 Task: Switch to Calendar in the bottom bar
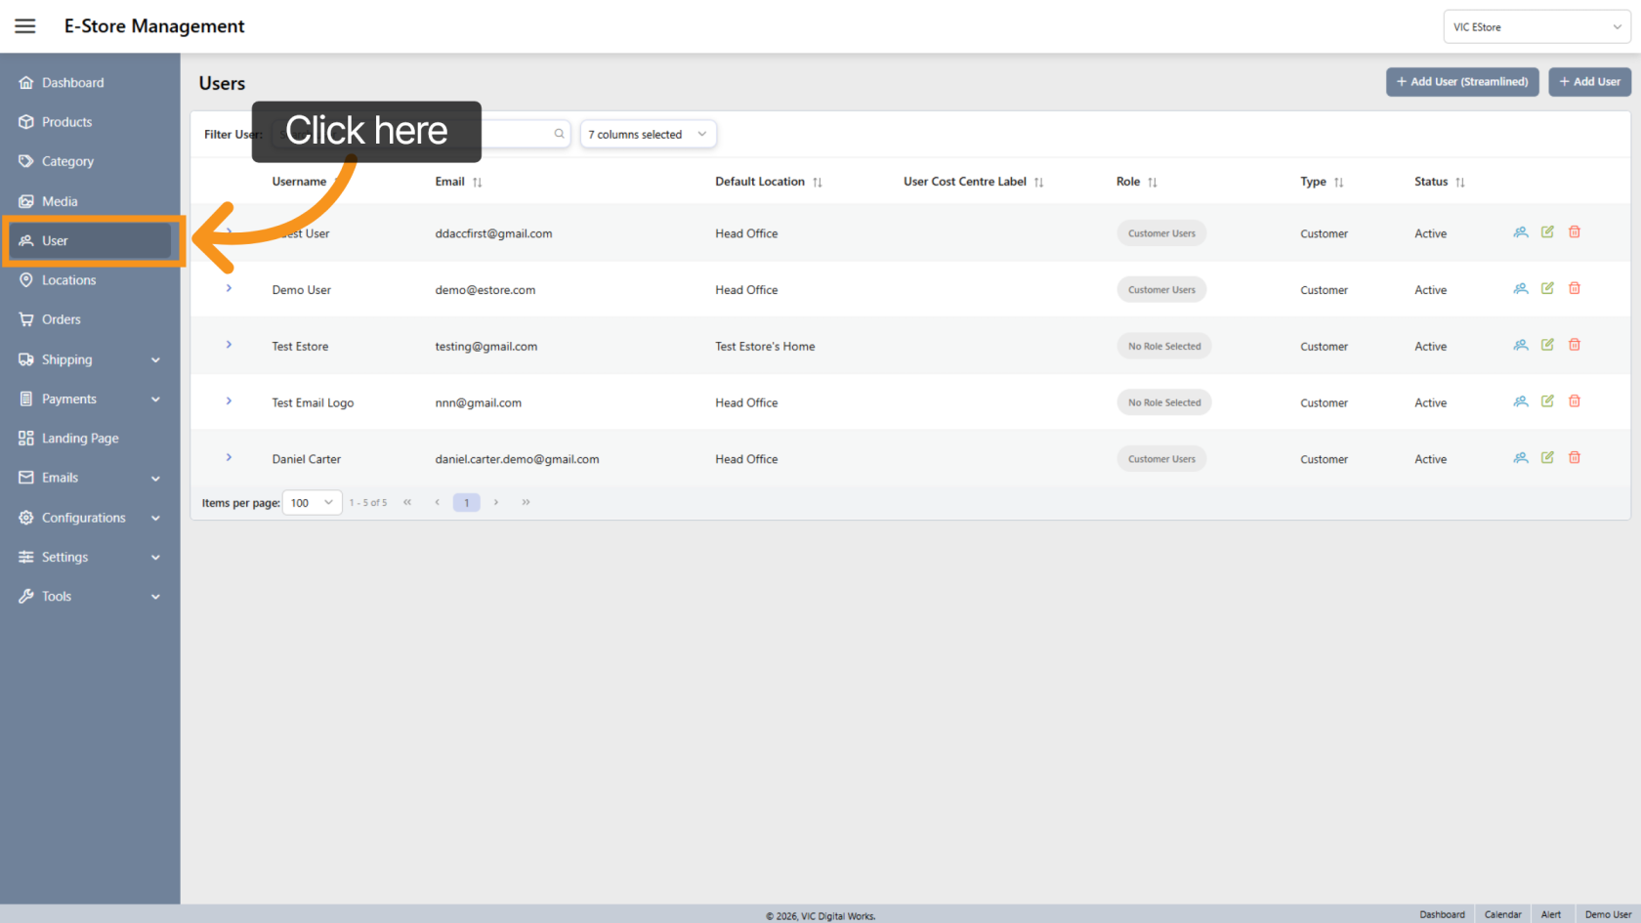(1502, 914)
